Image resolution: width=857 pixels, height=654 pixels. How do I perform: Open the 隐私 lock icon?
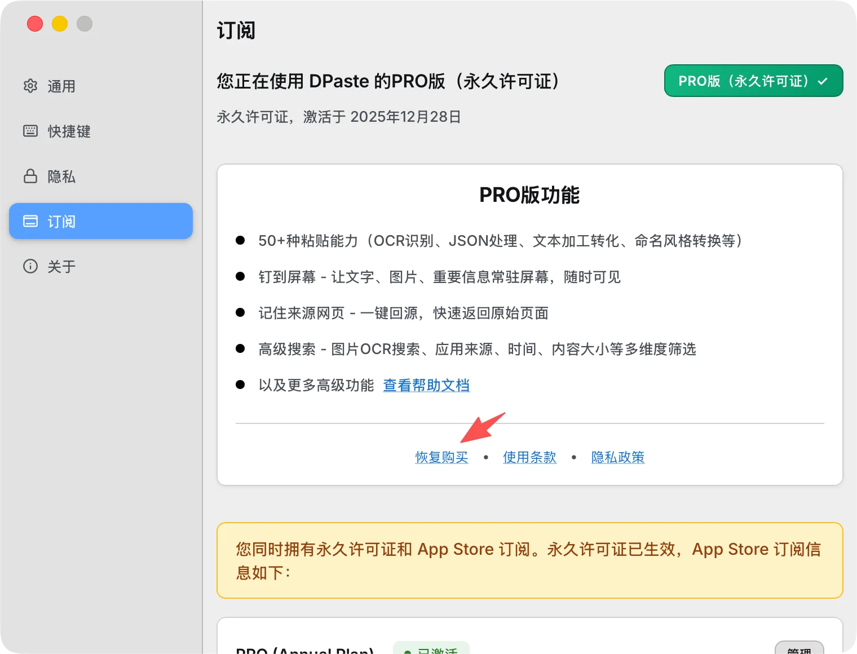click(30, 176)
